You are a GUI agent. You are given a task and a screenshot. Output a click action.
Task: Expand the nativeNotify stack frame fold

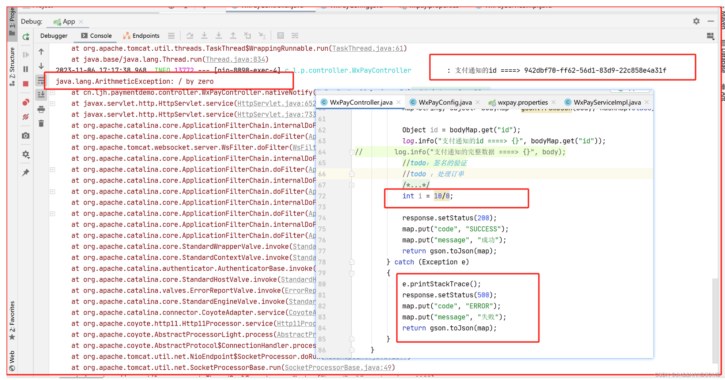click(53, 93)
